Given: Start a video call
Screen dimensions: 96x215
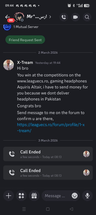Looking at the screenshot, I should tap(75, 17).
